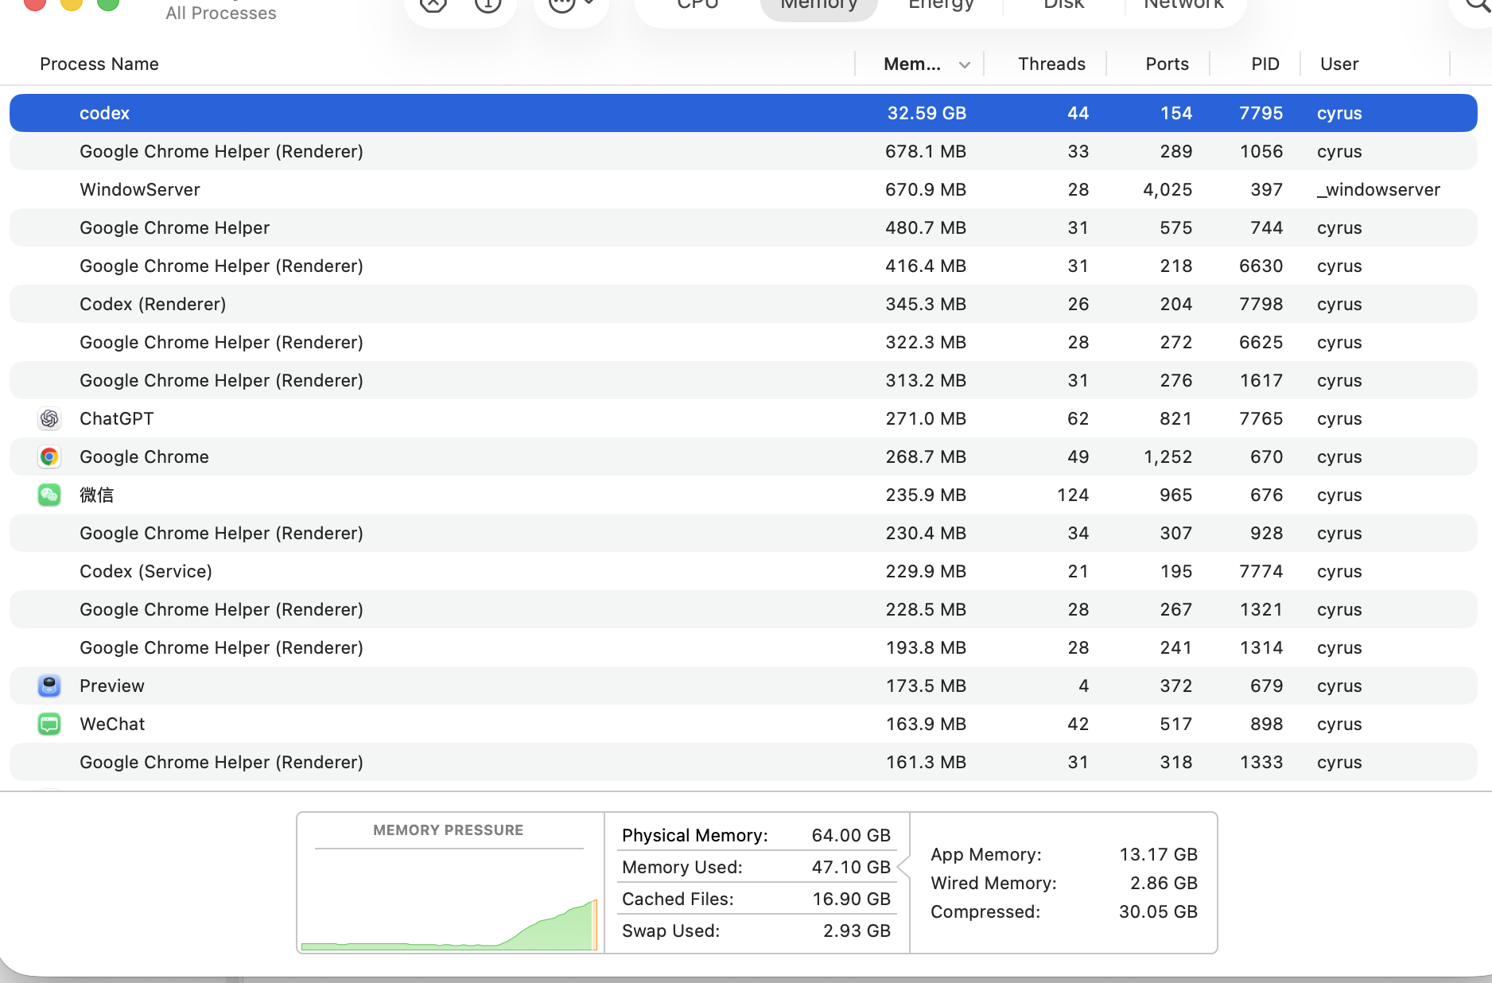Click the App Memory 13.17 GB entry
This screenshot has height=983, width=1492.
[x=1064, y=854]
